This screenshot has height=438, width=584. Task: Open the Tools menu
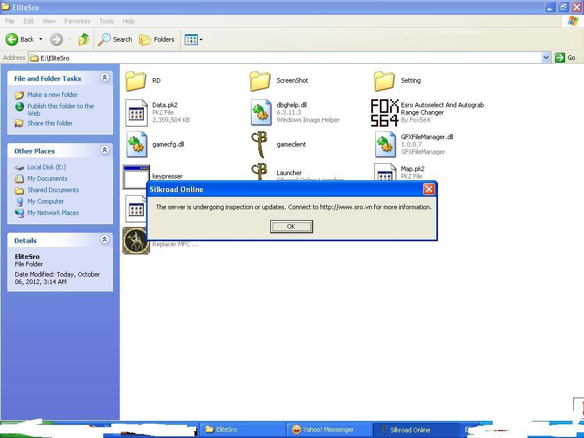[x=107, y=21]
